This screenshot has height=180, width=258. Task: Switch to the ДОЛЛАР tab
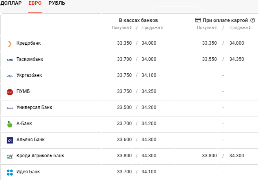coord(11,3)
